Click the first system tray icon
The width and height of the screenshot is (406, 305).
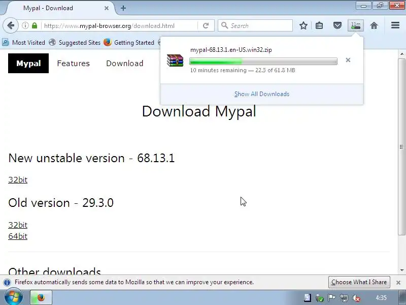pos(308,298)
